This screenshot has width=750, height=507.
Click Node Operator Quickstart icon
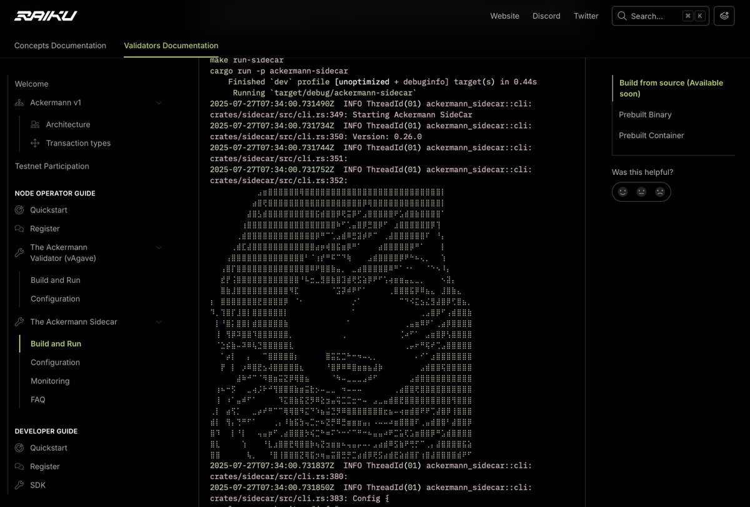click(x=19, y=210)
